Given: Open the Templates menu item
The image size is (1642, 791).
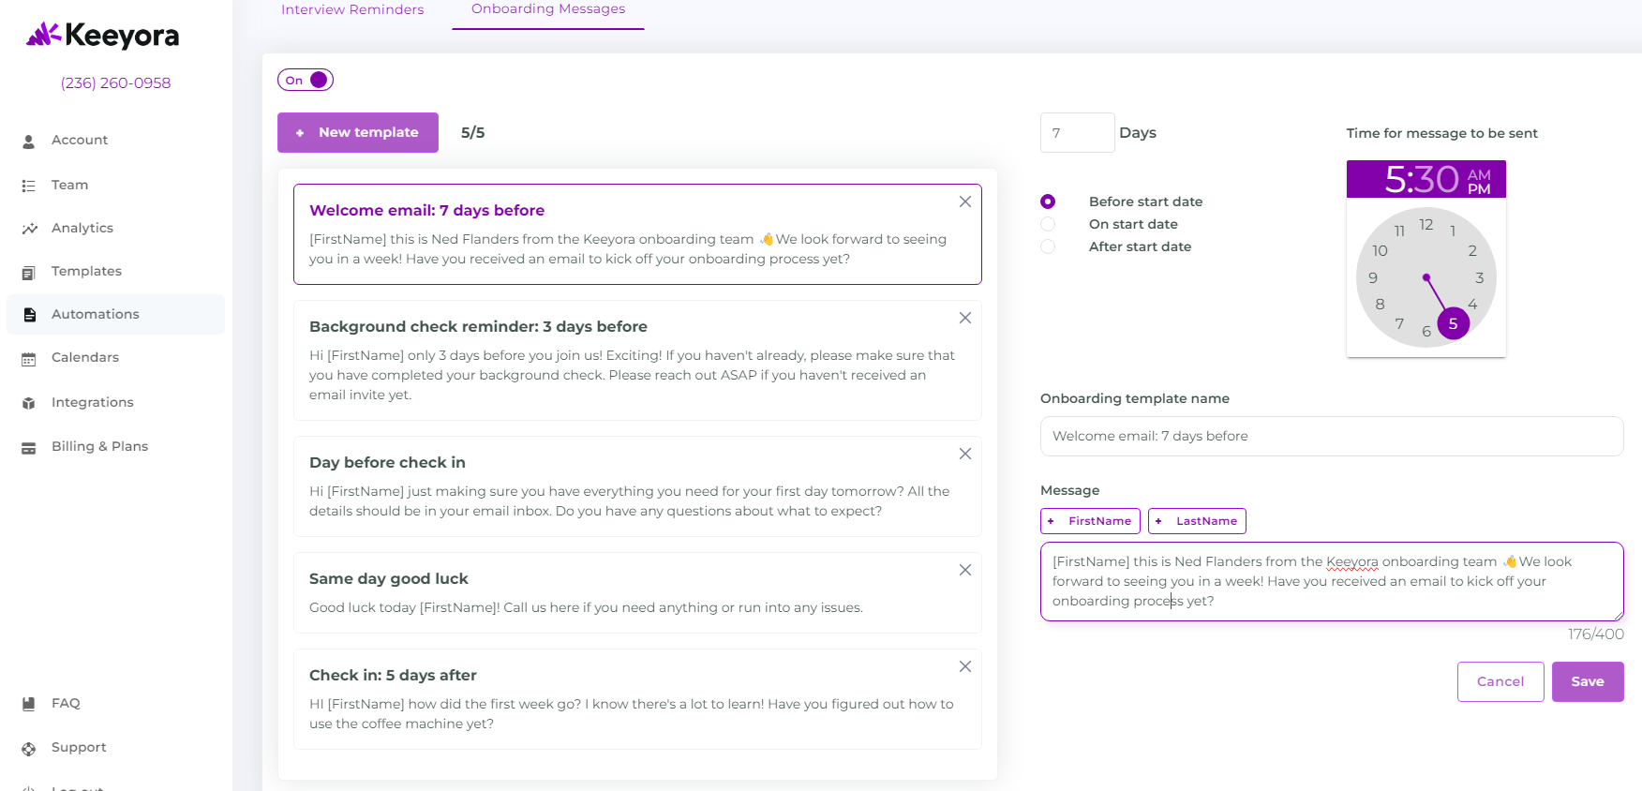Looking at the screenshot, I should 86,271.
